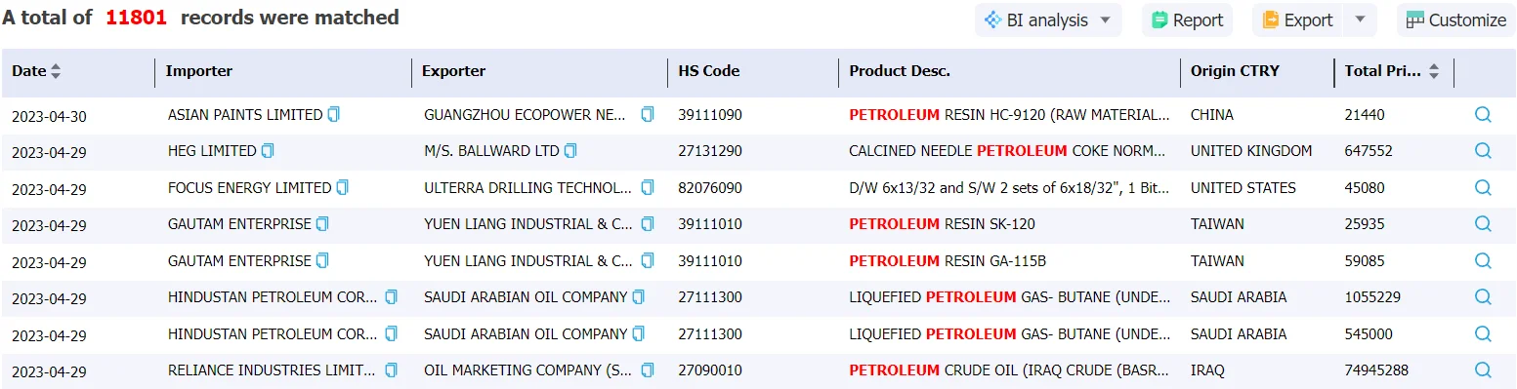The width and height of the screenshot is (1517, 389).
Task: Open exporter M/S. BALLWARD LTD
Action: coord(491,151)
